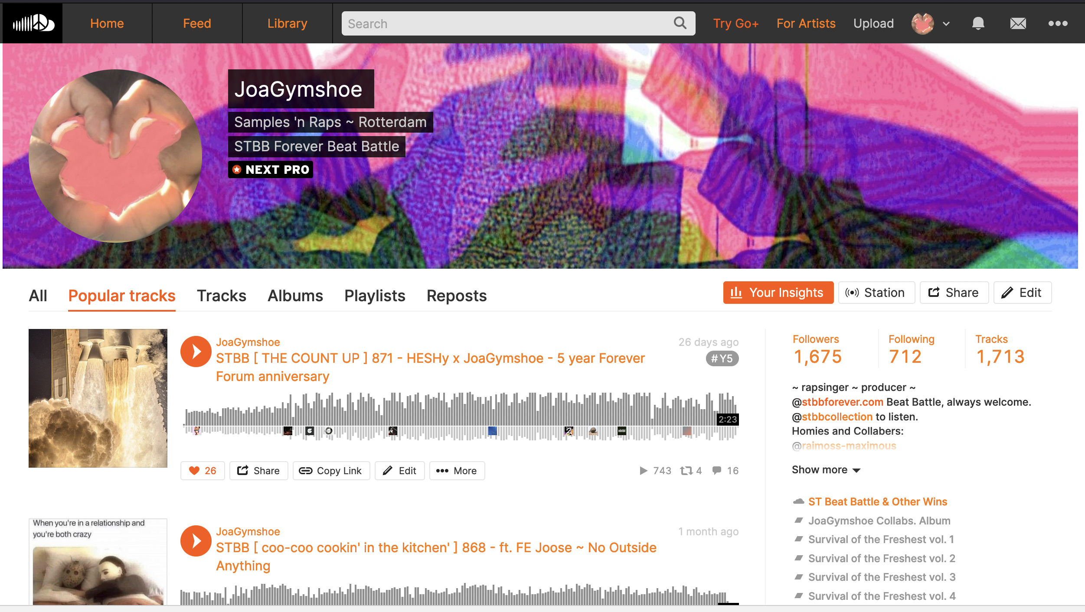Image resolution: width=1085 pixels, height=612 pixels.
Task: Click the Copy Link button on first track
Action: [x=331, y=471]
